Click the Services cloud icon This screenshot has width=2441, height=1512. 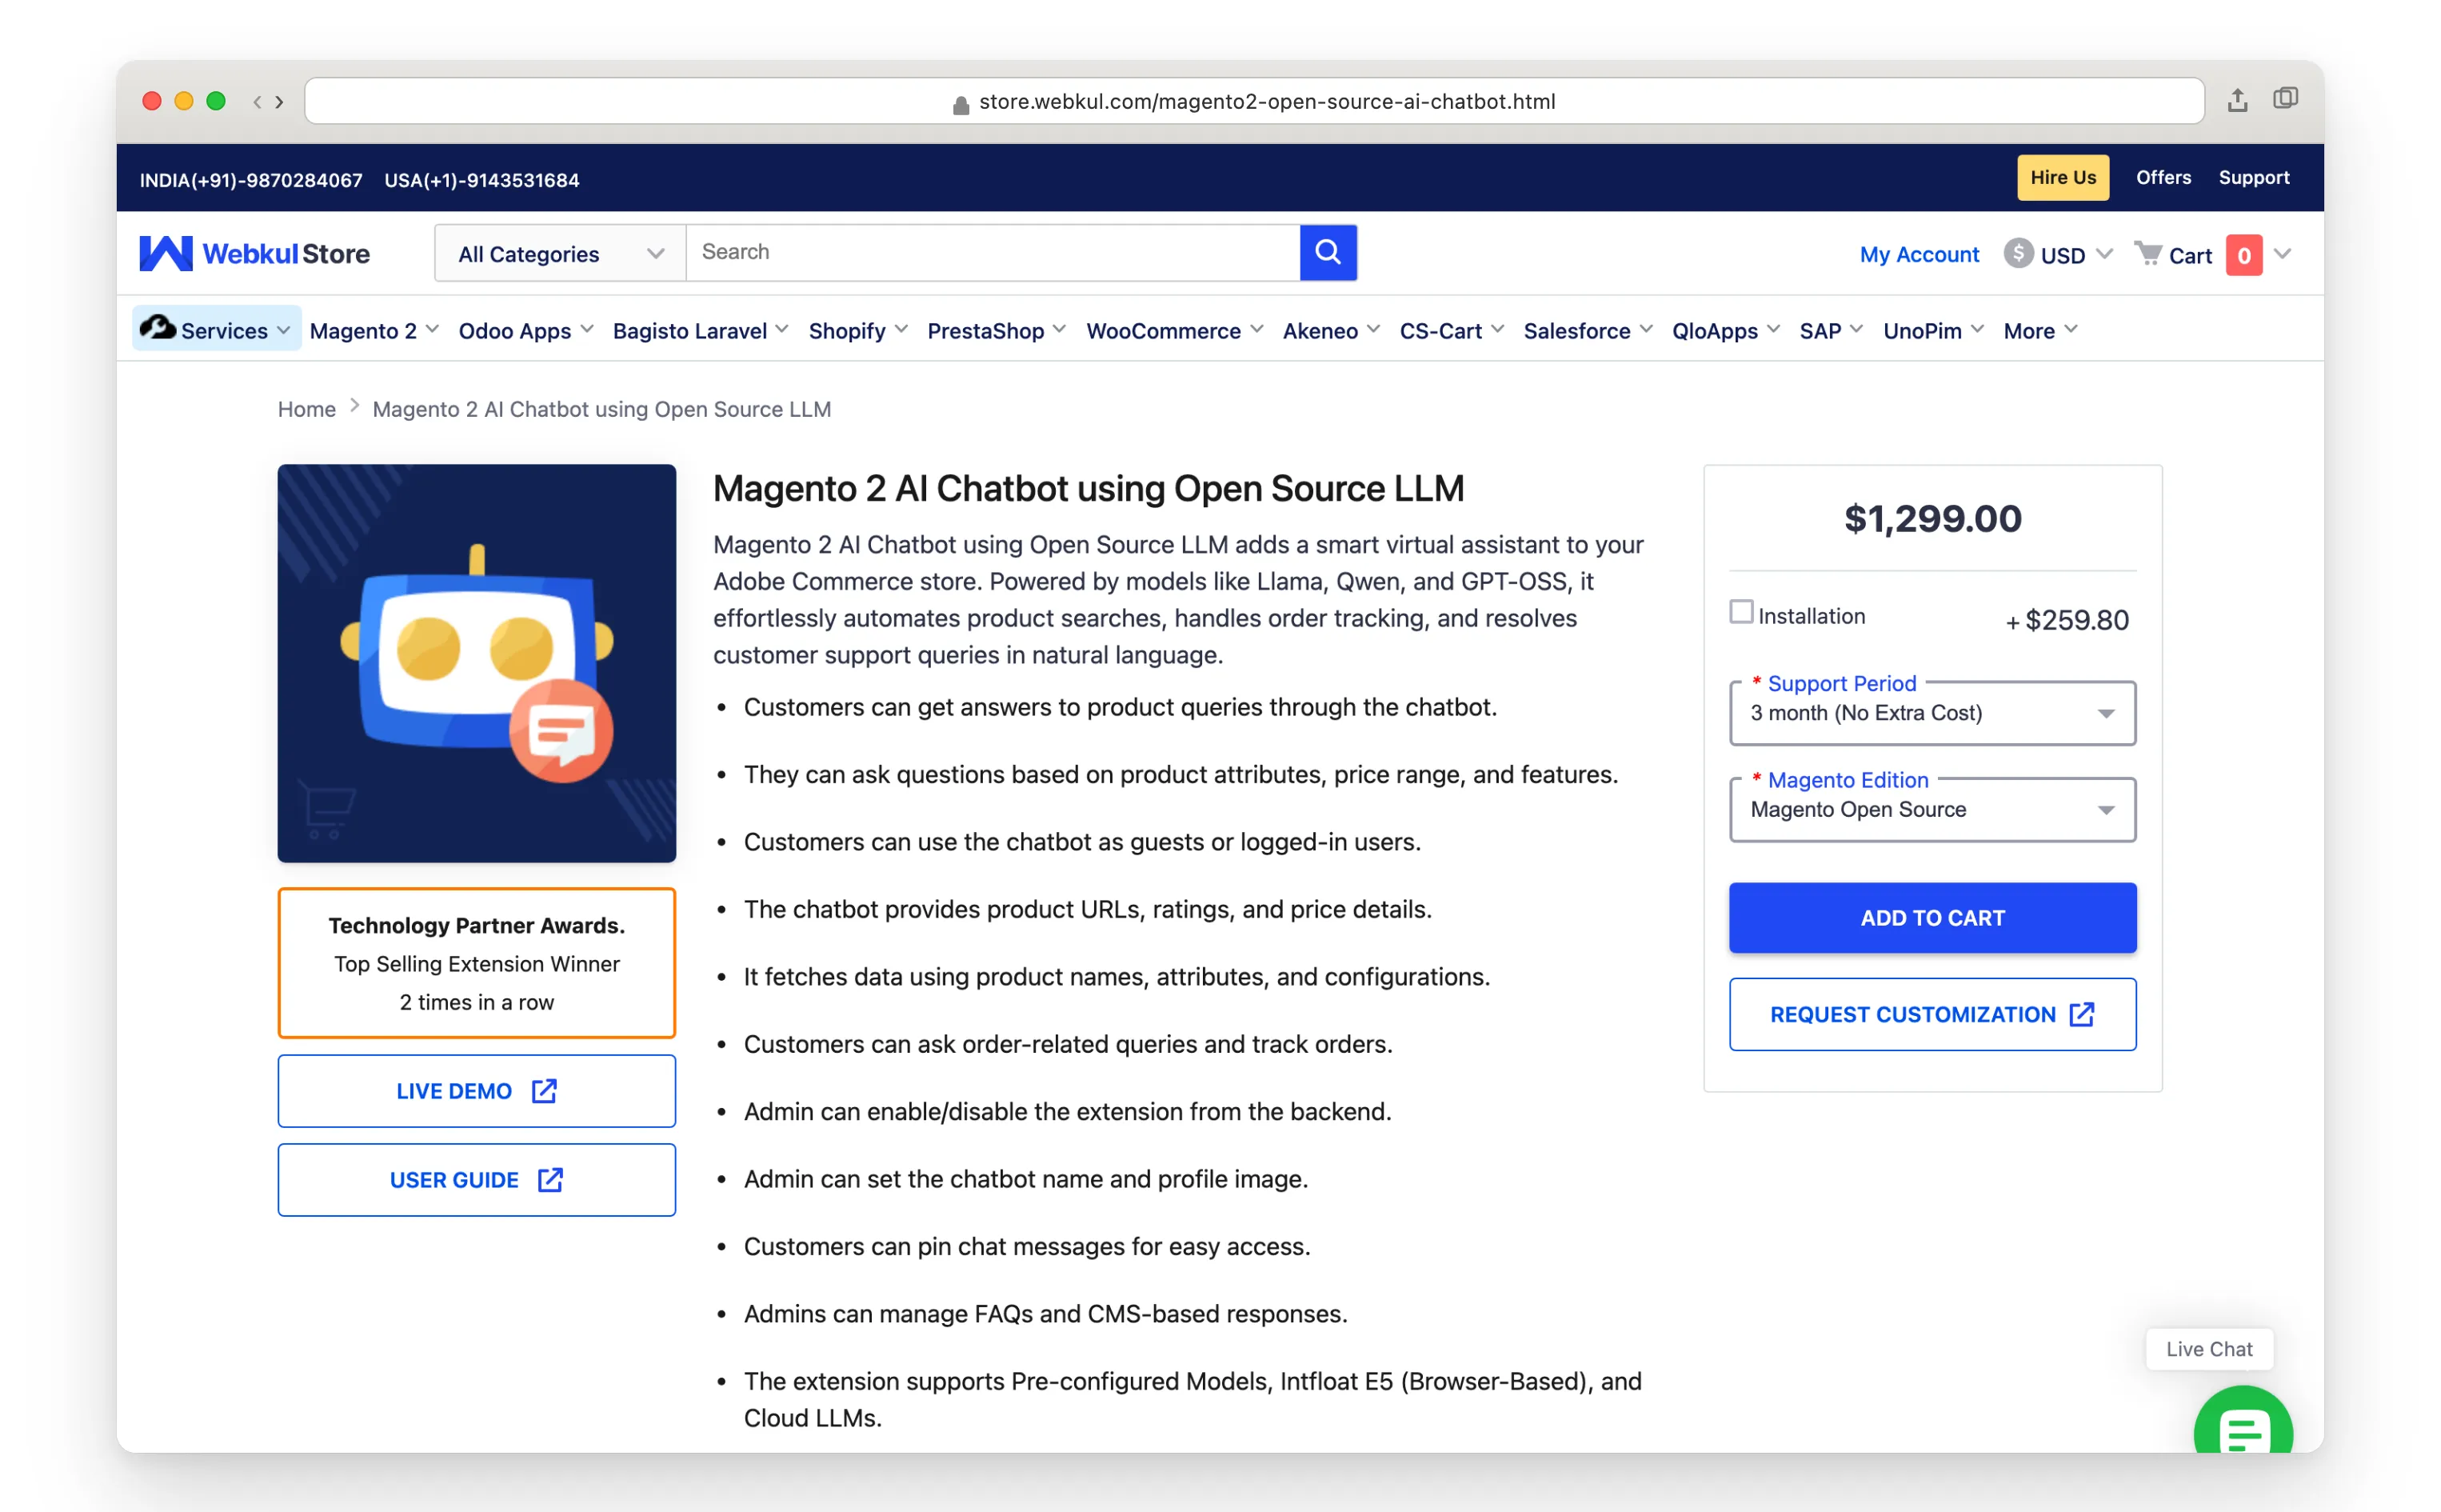[157, 327]
